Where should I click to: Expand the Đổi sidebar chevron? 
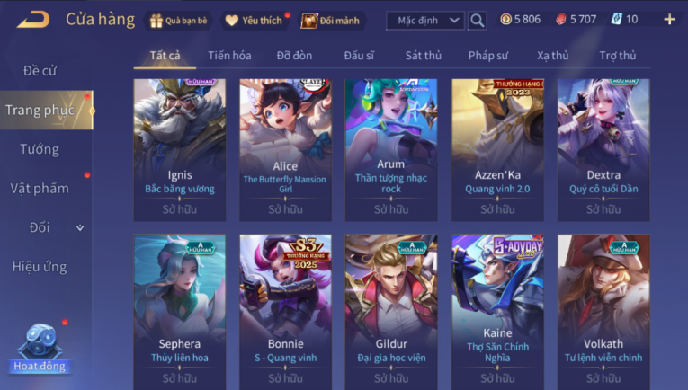click(80, 228)
